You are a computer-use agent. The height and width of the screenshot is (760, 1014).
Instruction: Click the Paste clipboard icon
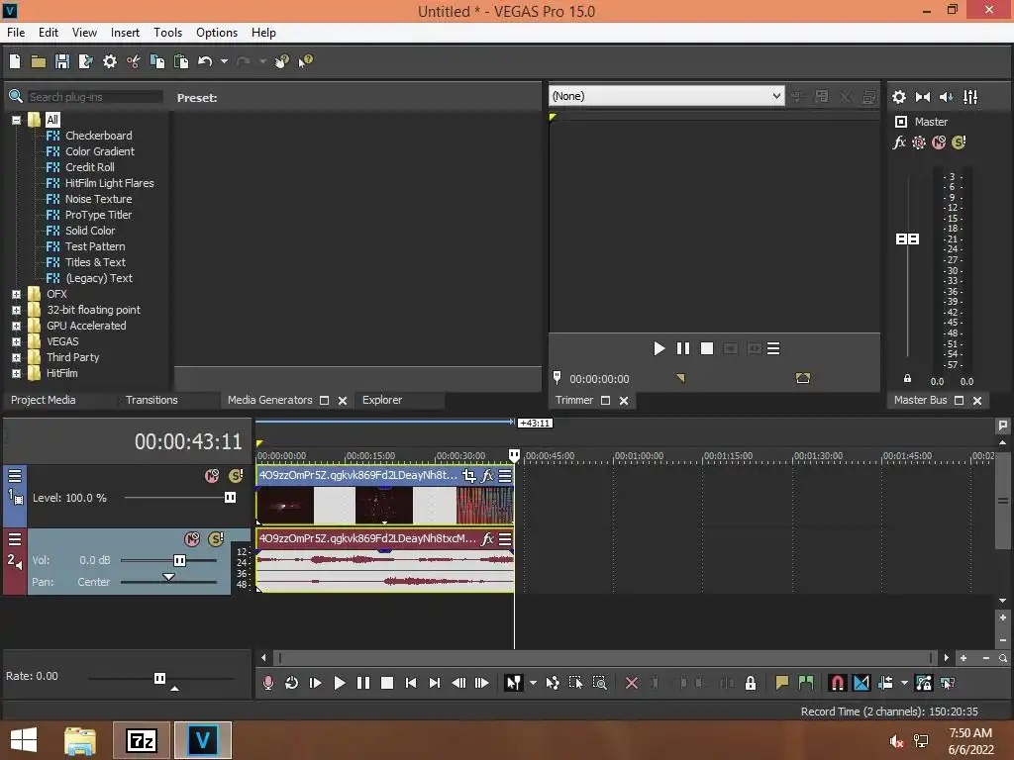(181, 61)
